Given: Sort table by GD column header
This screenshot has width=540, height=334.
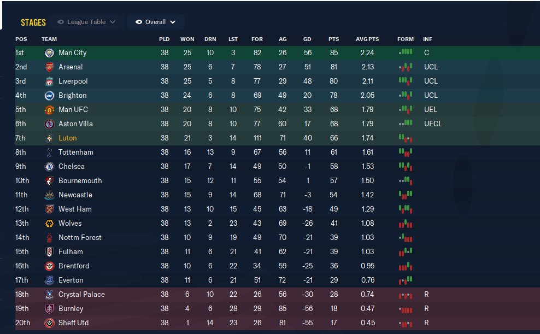Looking at the screenshot, I should 307,39.
